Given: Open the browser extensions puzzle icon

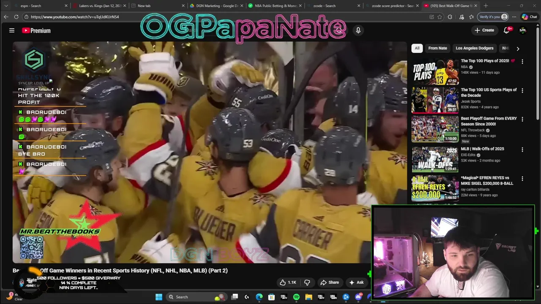Looking at the screenshot, I should click(450, 17).
